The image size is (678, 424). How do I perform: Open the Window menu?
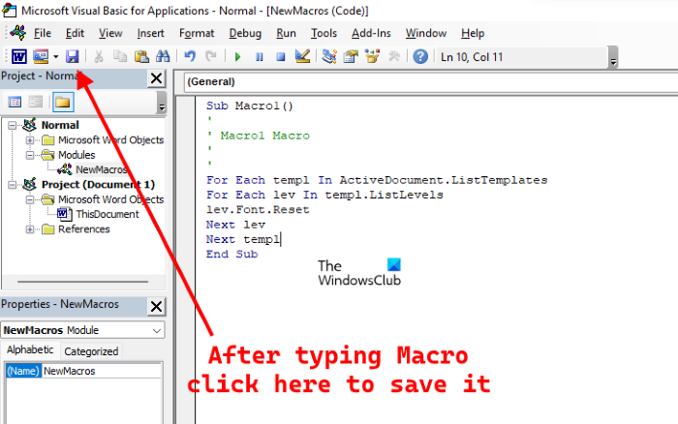point(426,33)
